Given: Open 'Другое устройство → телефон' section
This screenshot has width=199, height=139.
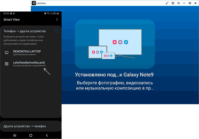Looking at the screenshot, I should pos(31,126).
